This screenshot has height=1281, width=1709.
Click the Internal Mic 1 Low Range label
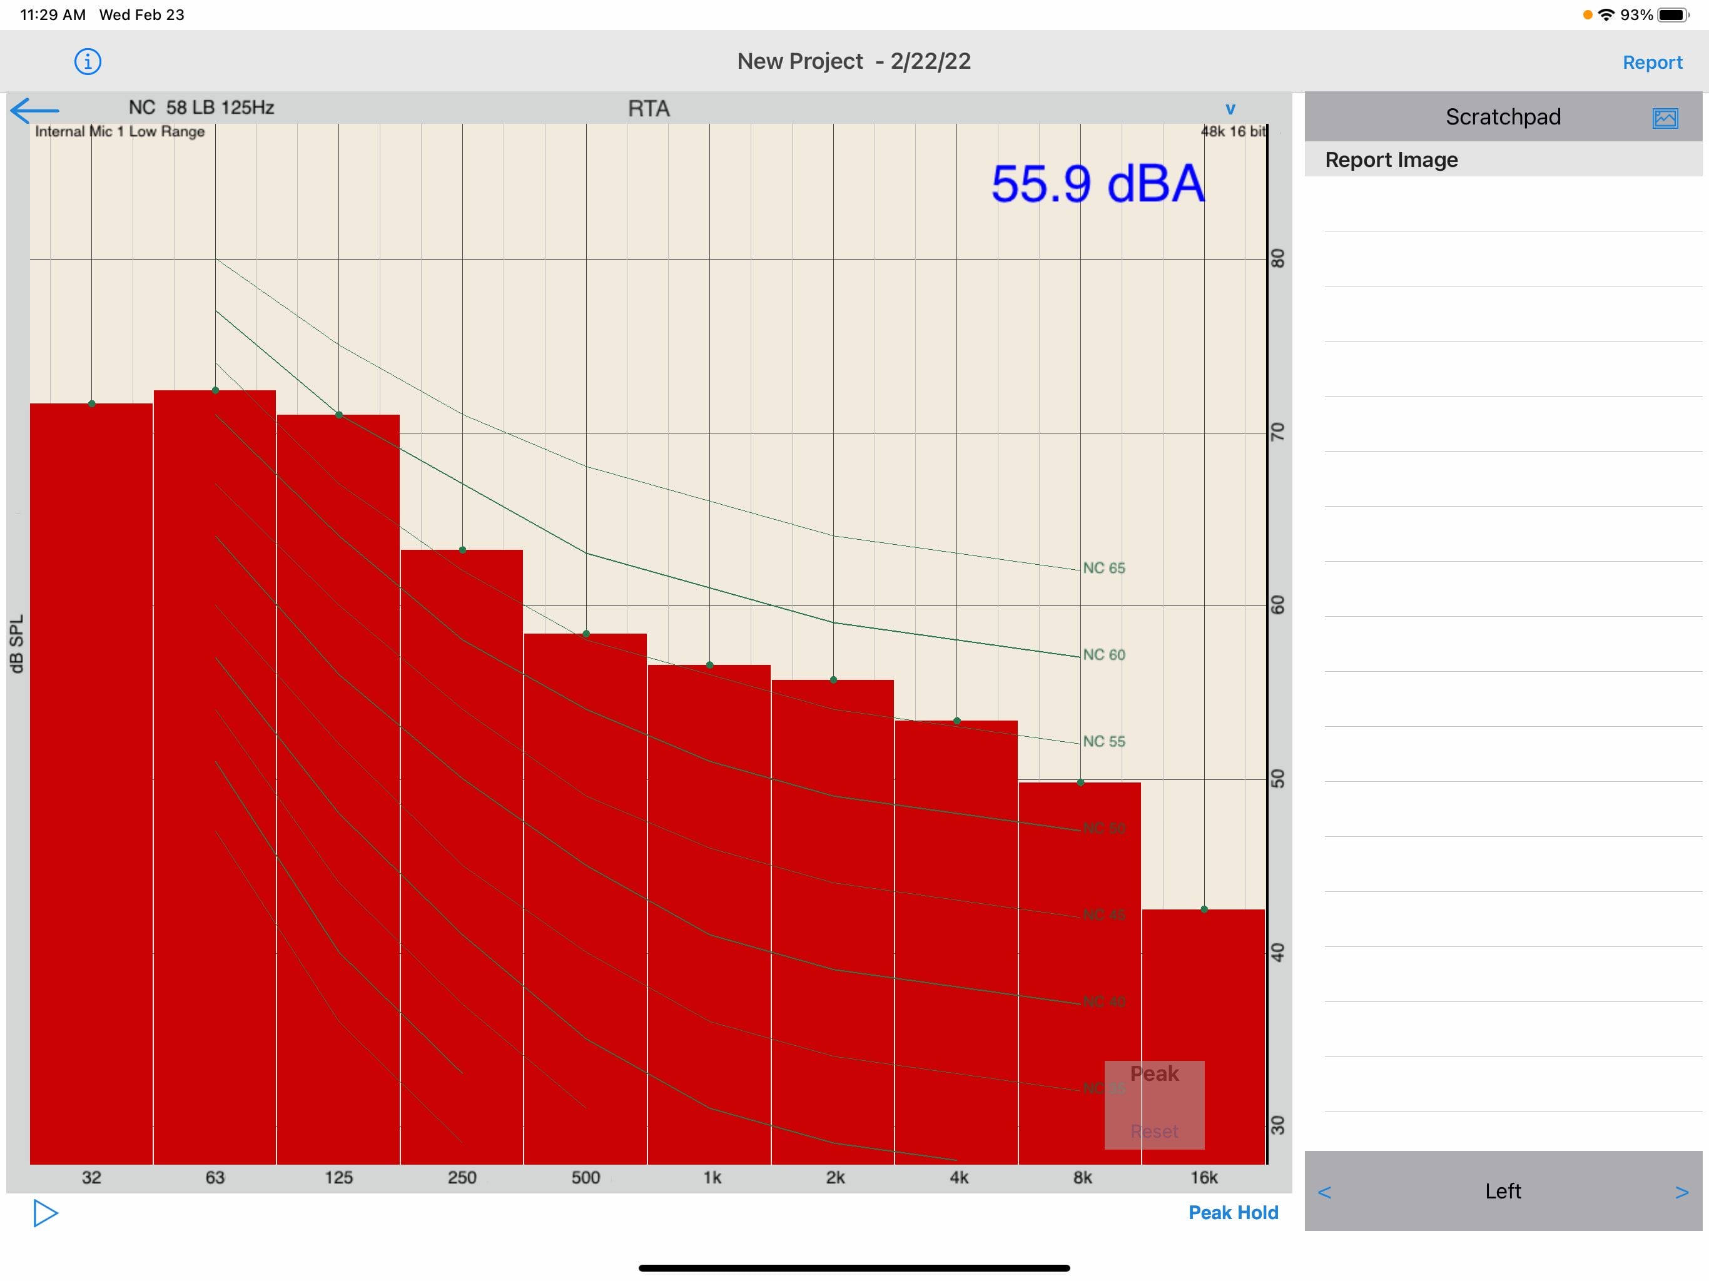(x=119, y=131)
